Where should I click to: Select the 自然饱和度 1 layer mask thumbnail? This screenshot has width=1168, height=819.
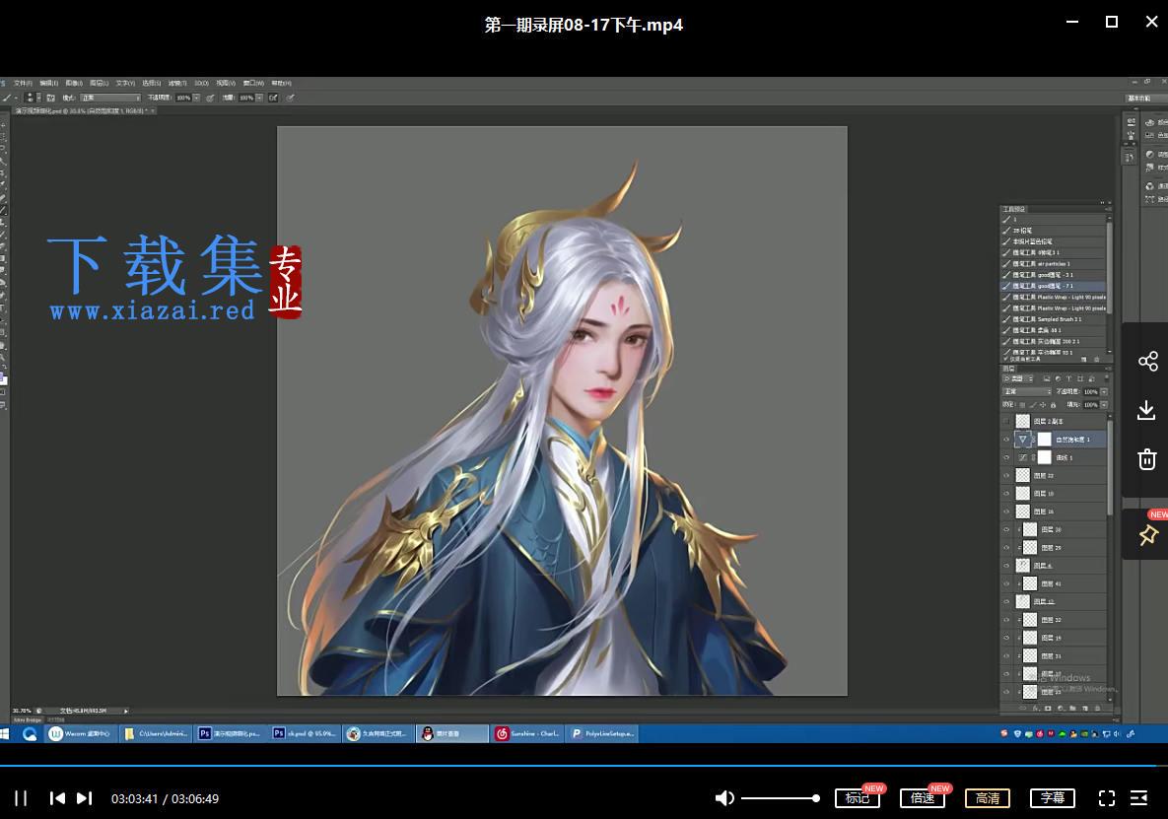tap(1045, 440)
